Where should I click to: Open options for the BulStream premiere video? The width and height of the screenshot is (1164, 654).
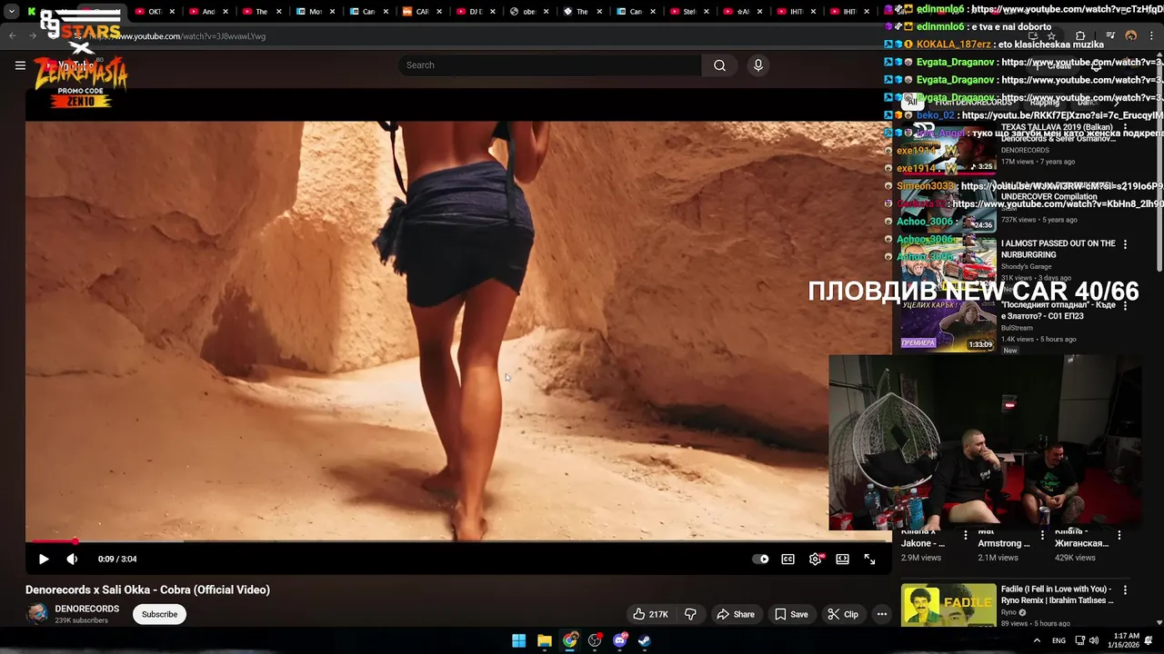(1125, 307)
